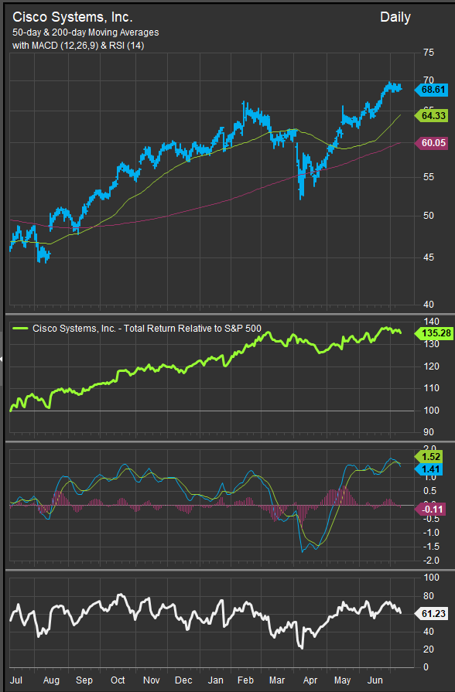
Task: Click the 45 price axis label
Action: click(429, 257)
